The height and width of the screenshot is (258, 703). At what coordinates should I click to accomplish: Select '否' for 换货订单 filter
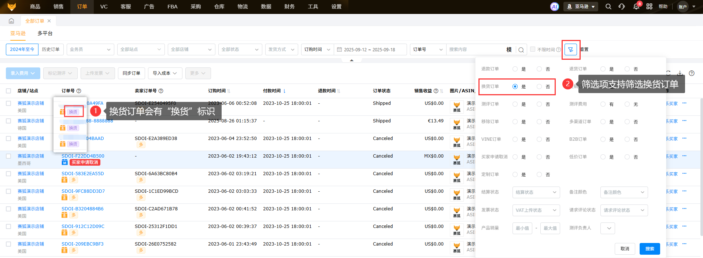pos(539,86)
